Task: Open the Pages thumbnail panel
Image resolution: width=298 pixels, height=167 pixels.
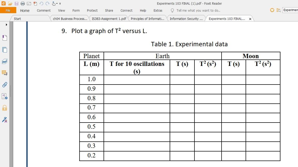Action: pos(5,50)
